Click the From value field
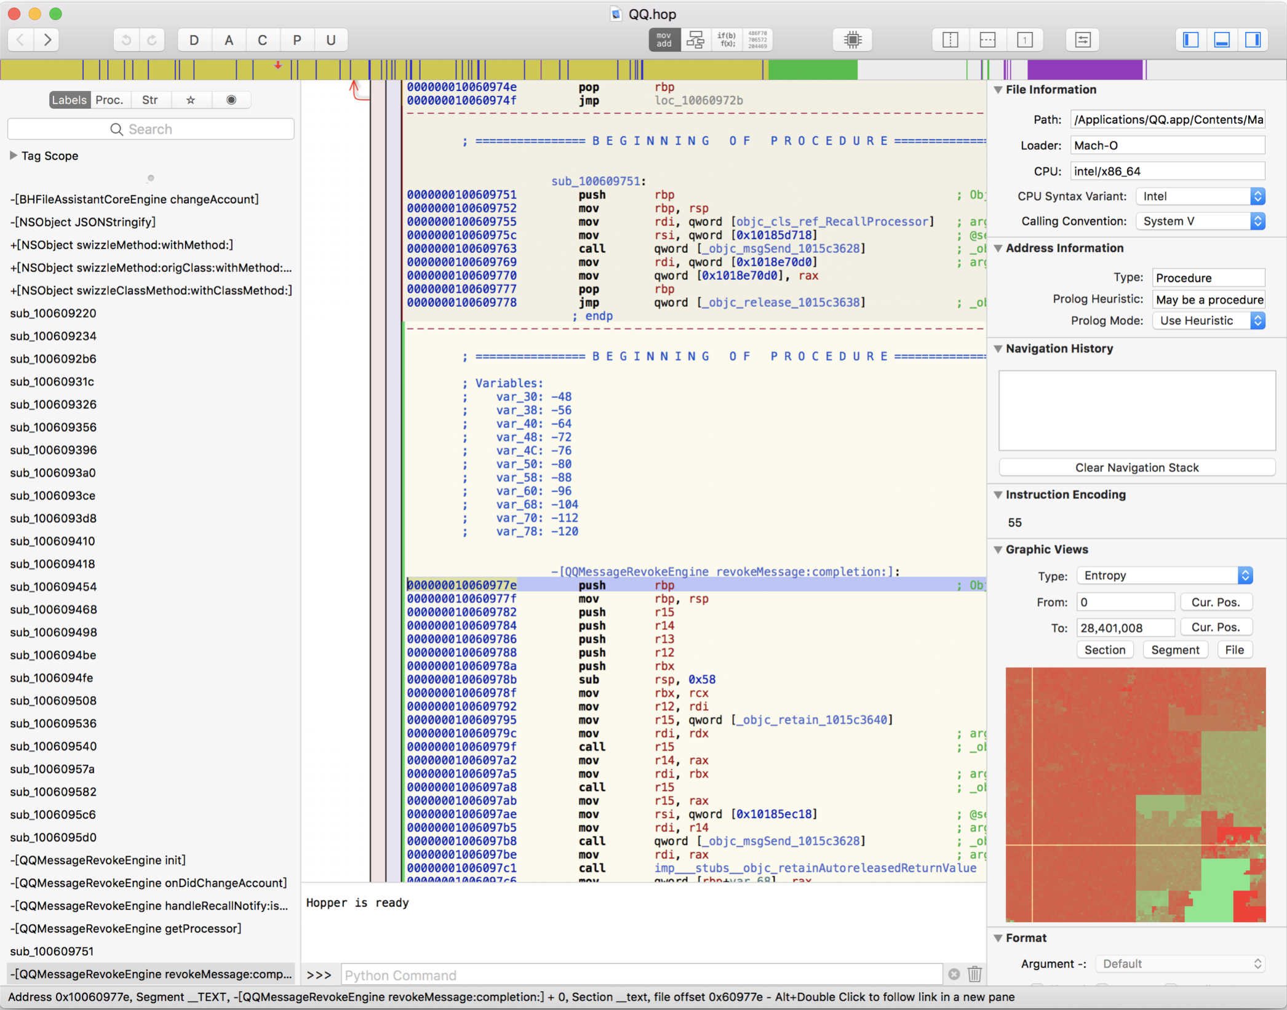Image resolution: width=1287 pixels, height=1010 pixels. pyautogui.click(x=1125, y=602)
